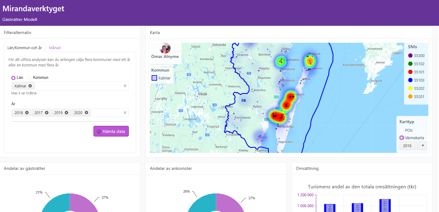
Task: Click the Torsås label on map
Action: pos(262,137)
